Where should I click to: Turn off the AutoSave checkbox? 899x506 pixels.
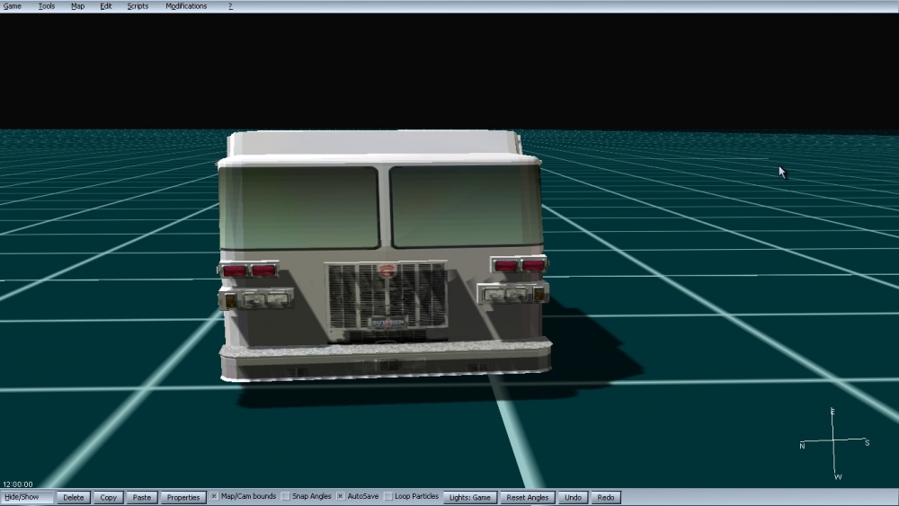(x=341, y=496)
